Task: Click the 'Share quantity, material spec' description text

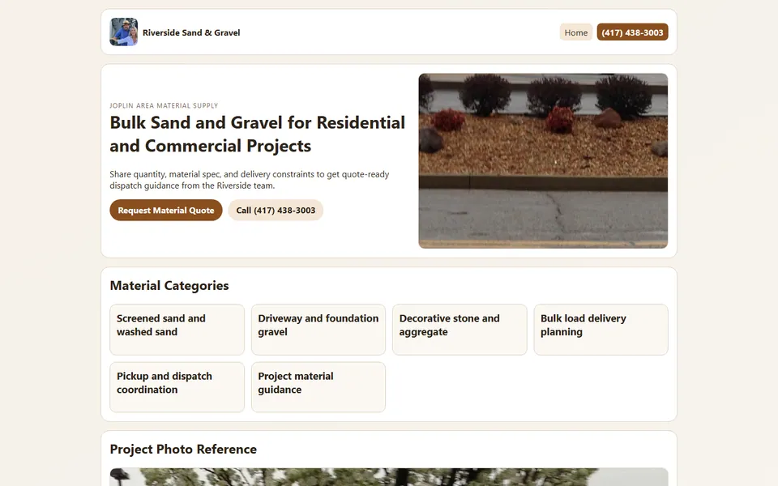Action: pos(249,180)
